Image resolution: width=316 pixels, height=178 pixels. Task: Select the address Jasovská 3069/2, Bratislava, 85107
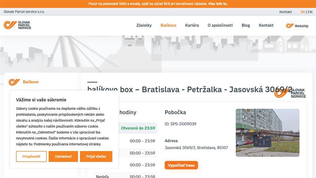(196, 148)
